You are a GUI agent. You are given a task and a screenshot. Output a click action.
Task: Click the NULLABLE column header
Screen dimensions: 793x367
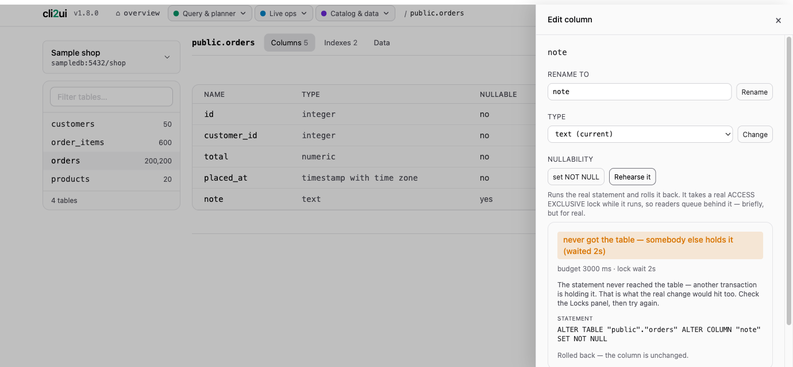pyautogui.click(x=498, y=94)
